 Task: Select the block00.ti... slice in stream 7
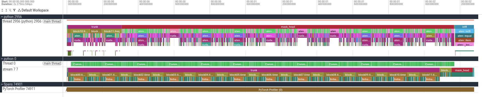click(78, 75)
